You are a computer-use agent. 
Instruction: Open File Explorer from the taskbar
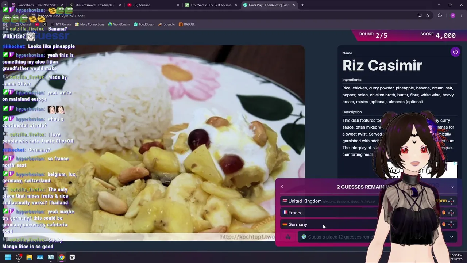point(29,257)
